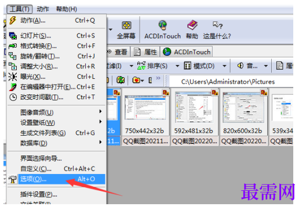Viewport: 306px width, 210px height.
Task: Click the editor brush icon in menu
Action: coord(13,87)
